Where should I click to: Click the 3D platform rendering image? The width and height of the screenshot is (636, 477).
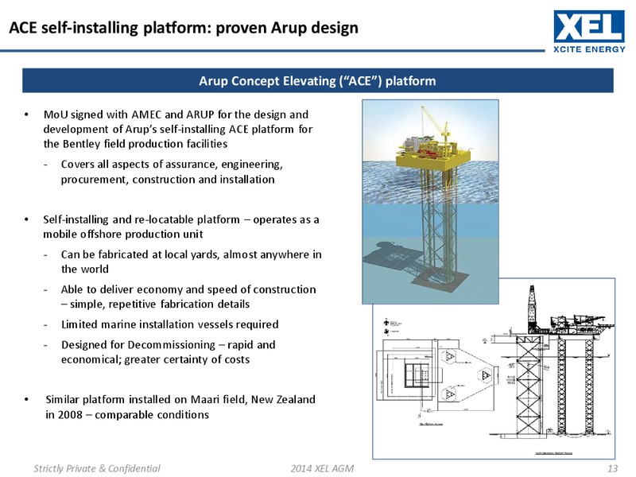[430, 202]
